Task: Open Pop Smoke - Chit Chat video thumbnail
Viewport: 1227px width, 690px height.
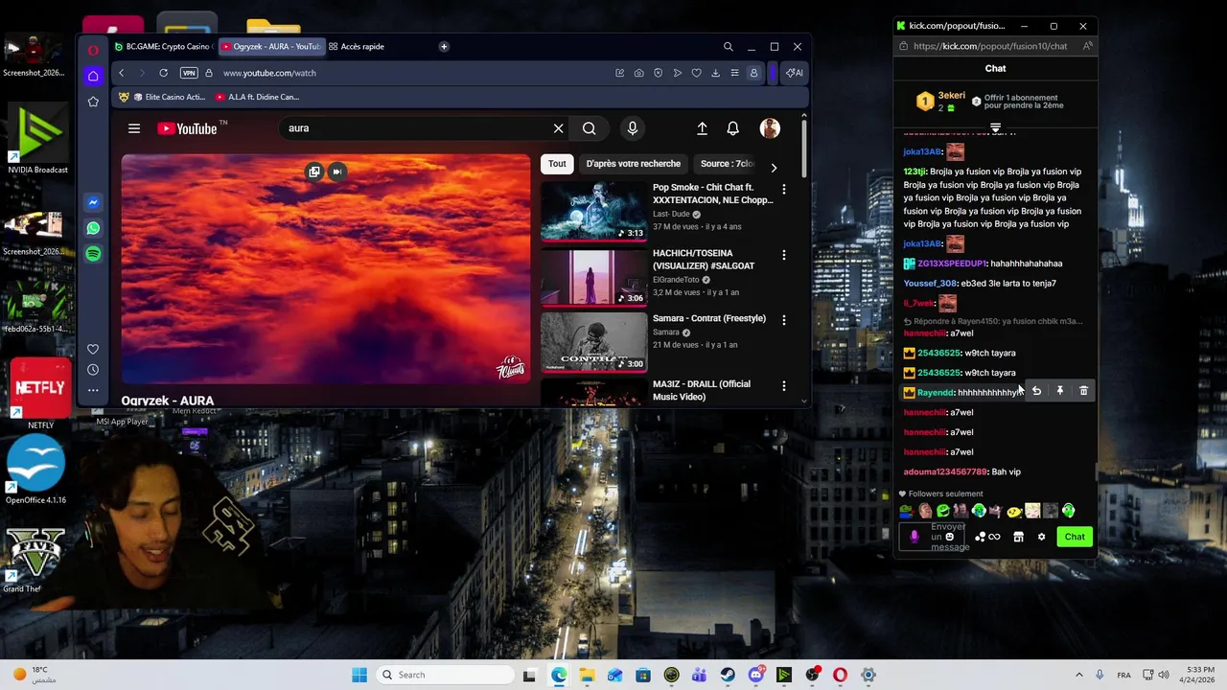Action: pyautogui.click(x=593, y=210)
